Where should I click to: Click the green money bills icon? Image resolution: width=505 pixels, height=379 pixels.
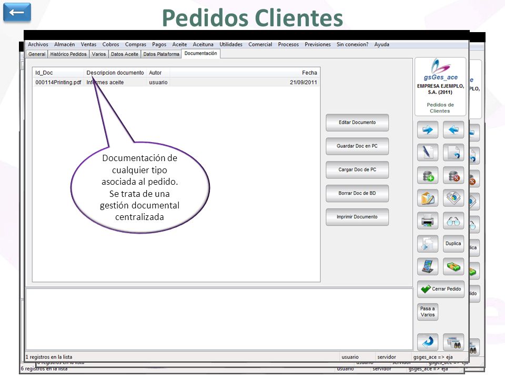coord(453,266)
